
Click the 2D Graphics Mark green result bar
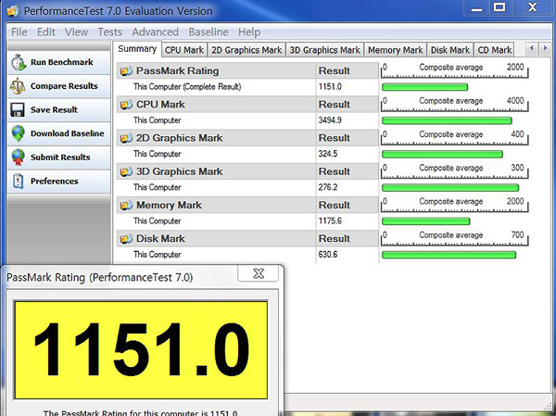(442, 154)
